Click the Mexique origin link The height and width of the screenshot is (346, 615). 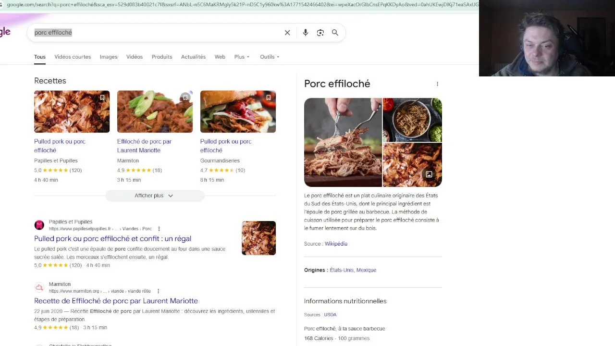(366, 270)
